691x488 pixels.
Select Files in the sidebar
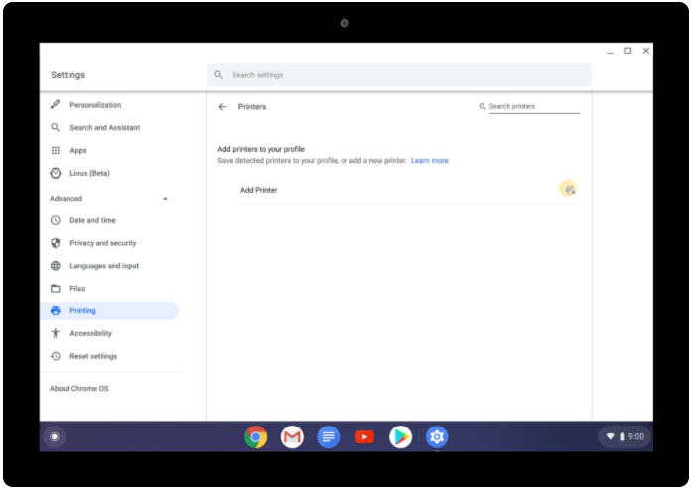pos(77,289)
